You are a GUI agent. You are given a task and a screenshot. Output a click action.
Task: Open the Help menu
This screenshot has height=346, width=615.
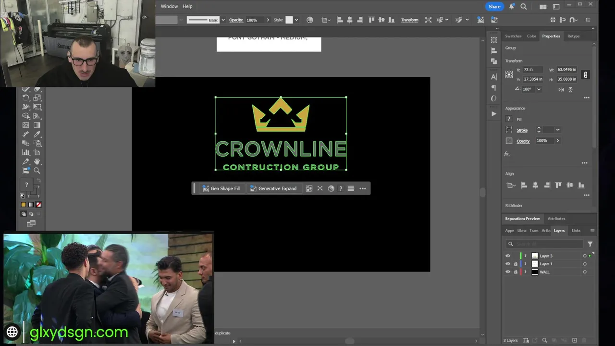pos(187,6)
